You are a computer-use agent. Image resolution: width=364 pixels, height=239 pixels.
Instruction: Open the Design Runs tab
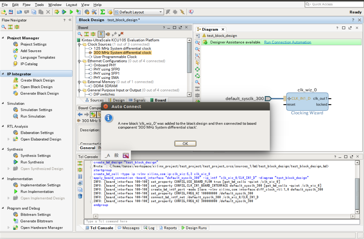click(x=194, y=228)
